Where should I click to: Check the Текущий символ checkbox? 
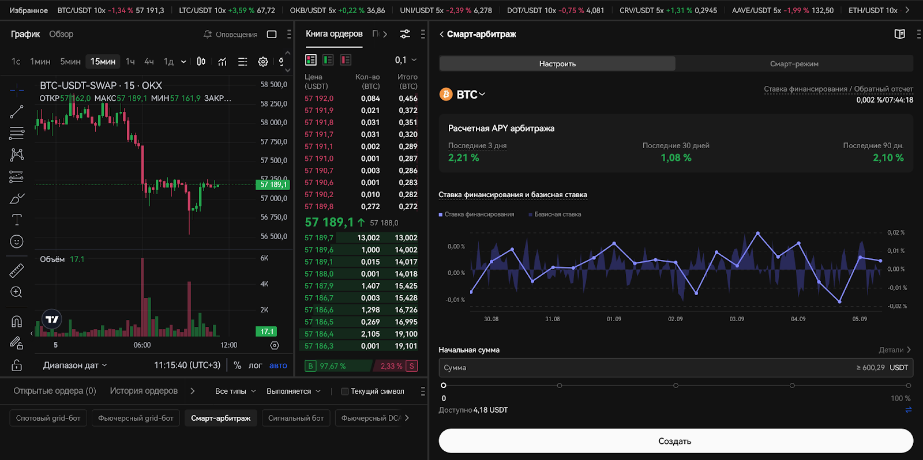click(x=345, y=391)
